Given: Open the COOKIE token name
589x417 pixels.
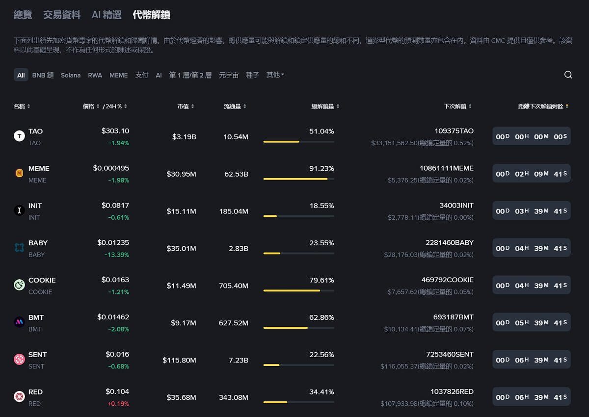Looking at the screenshot, I should tap(42, 281).
